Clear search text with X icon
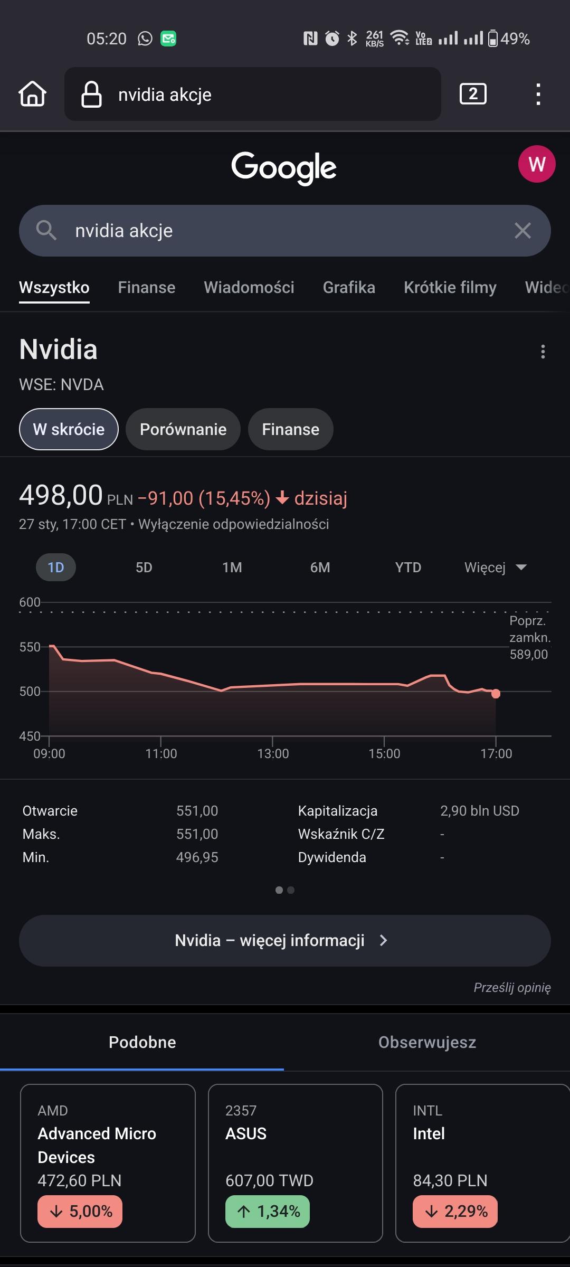570x1267 pixels. [x=522, y=231]
